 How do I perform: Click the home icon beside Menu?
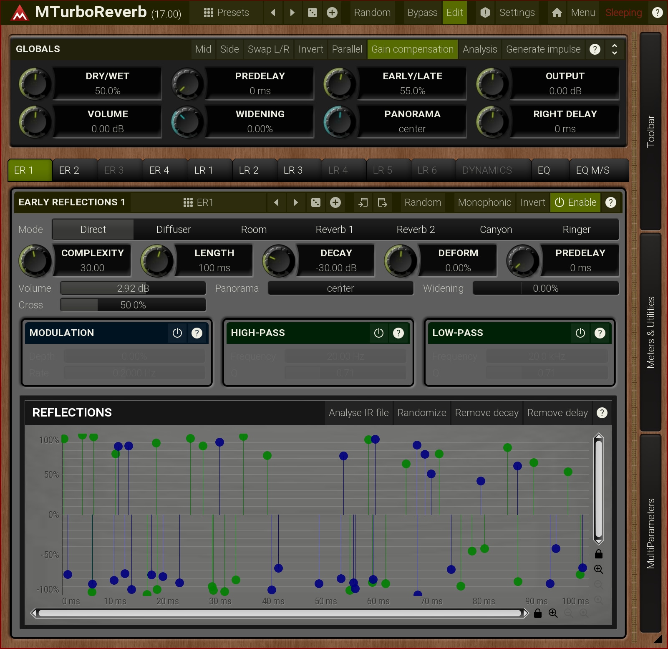tap(557, 13)
